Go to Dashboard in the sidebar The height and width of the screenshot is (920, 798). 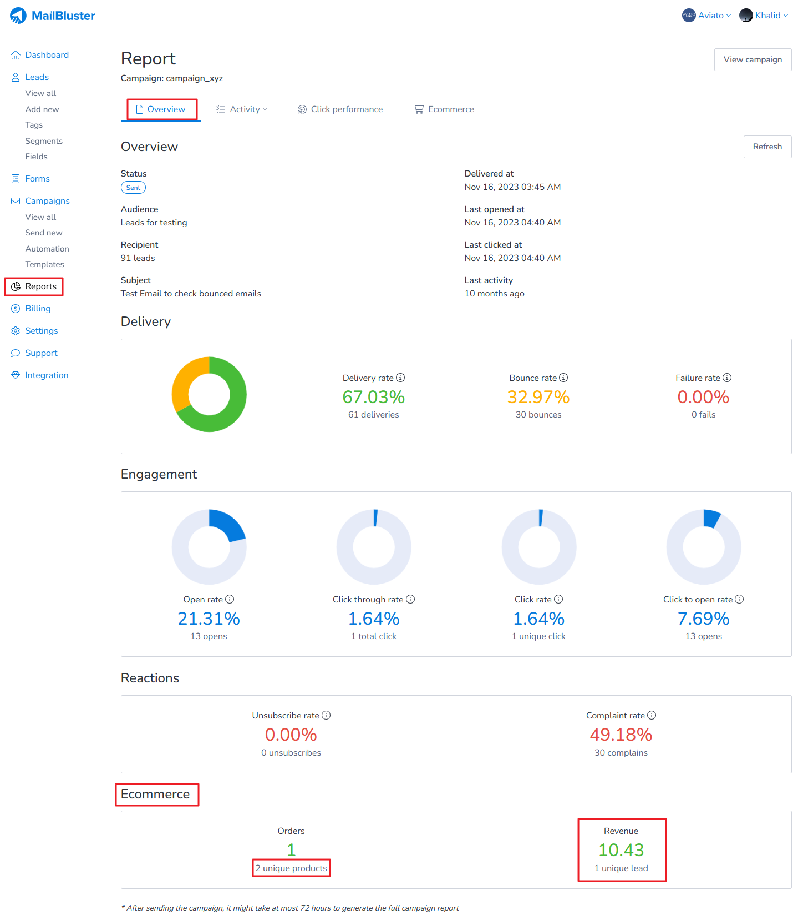(47, 55)
